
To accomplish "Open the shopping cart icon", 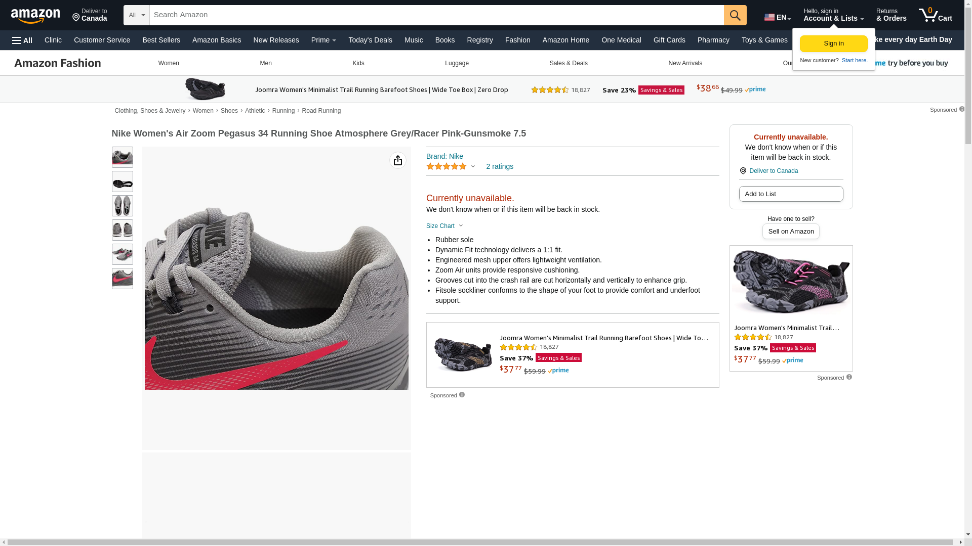I will tap(935, 15).
